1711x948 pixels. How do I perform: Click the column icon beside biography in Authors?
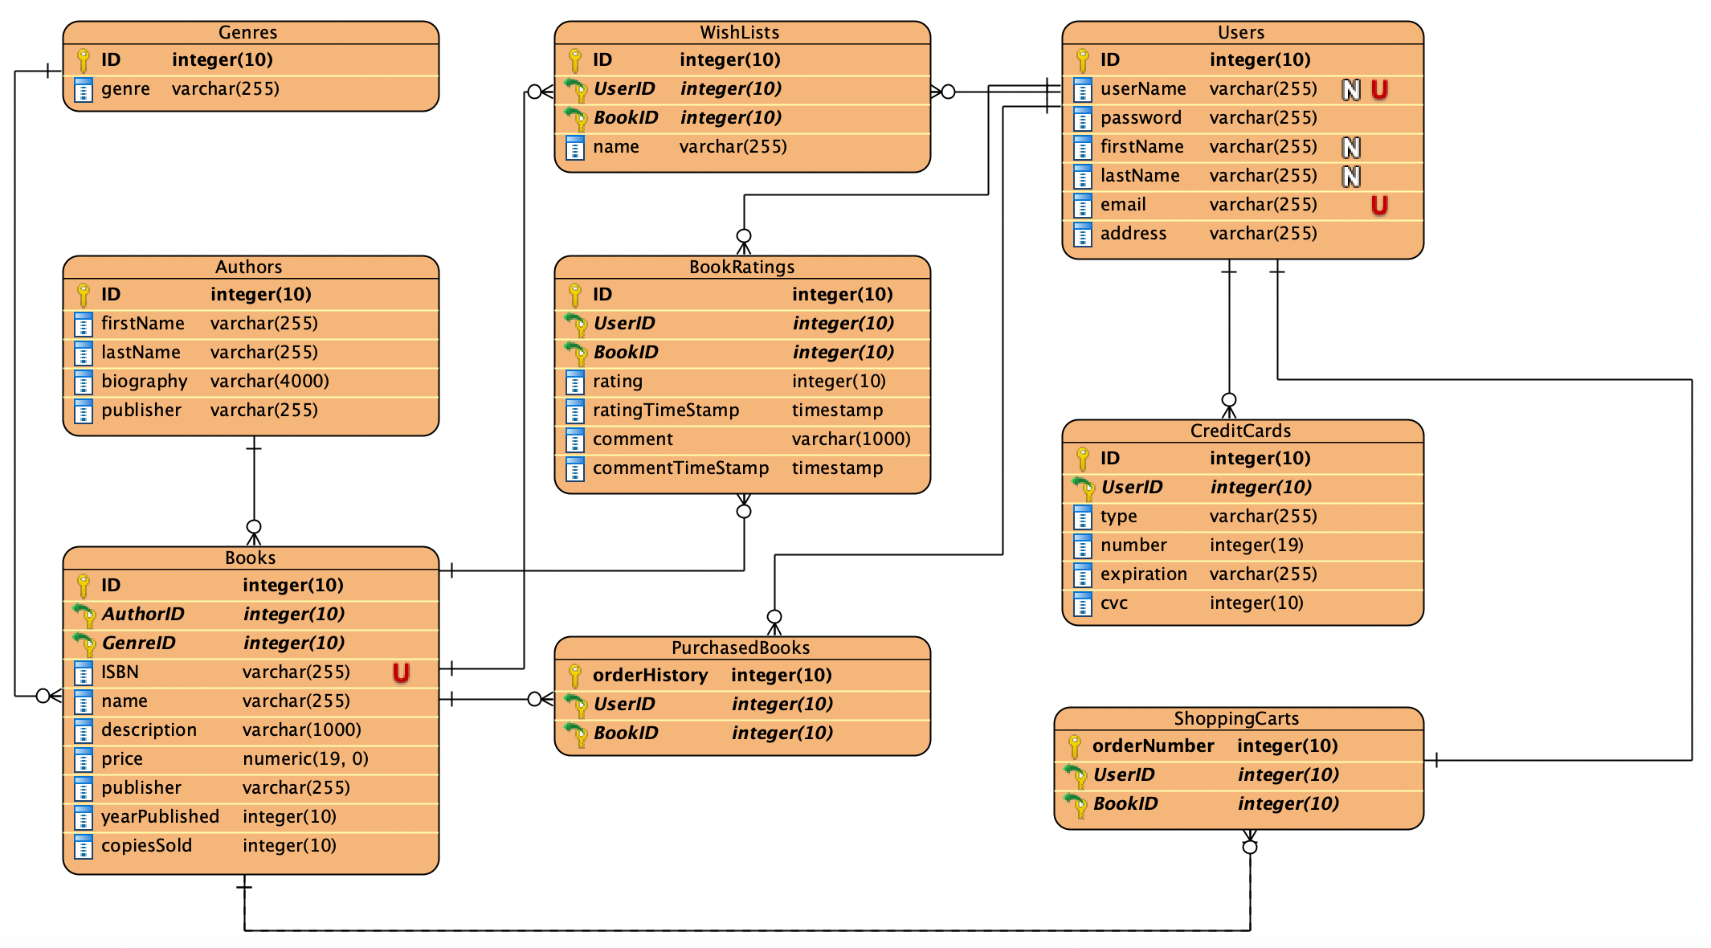(83, 382)
